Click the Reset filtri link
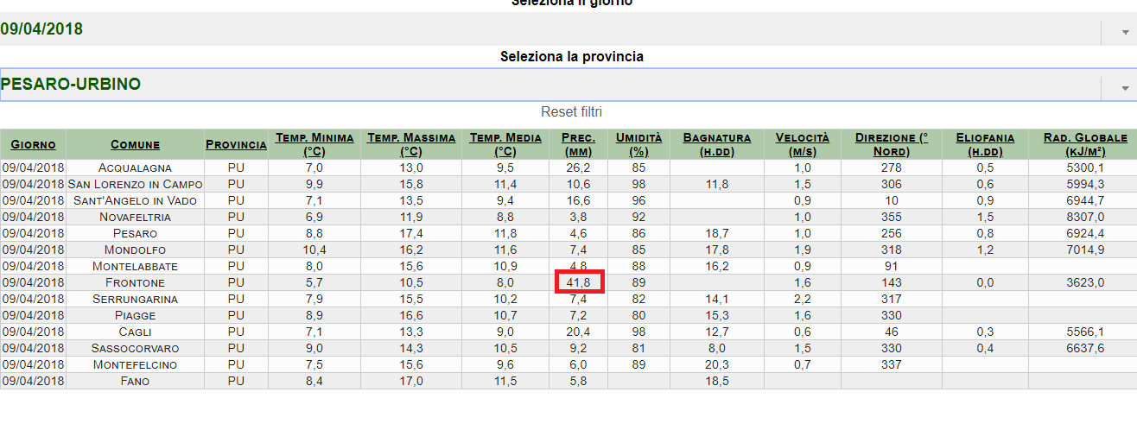Viewport: 1137px width, 430px height. tap(571, 112)
